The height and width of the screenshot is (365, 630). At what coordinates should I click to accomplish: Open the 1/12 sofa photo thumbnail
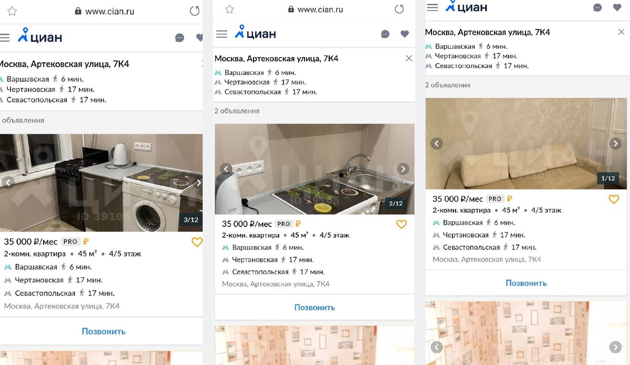tap(526, 143)
